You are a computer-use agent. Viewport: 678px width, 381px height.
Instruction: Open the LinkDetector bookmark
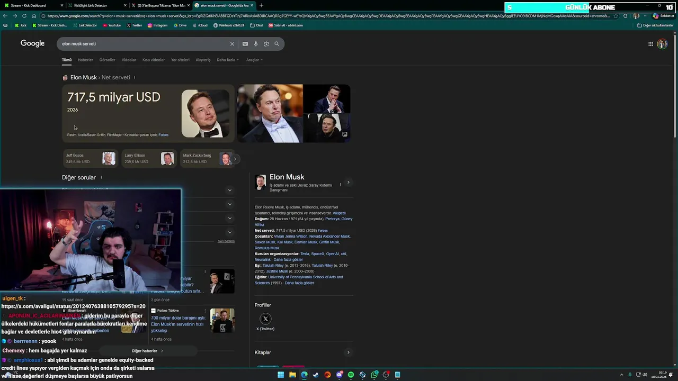[85, 25]
